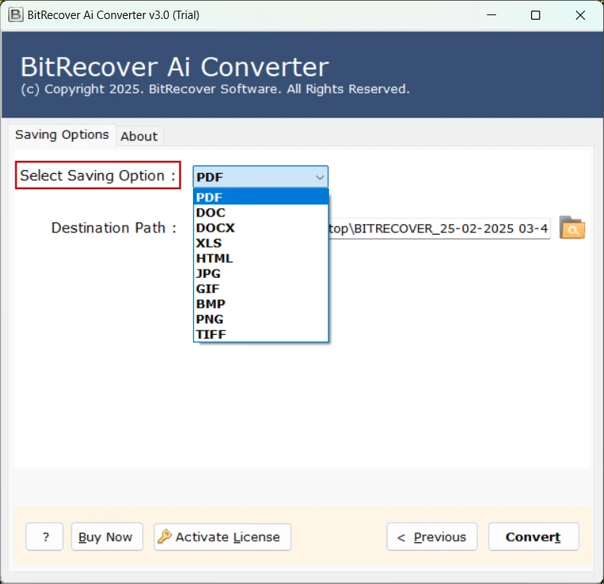Open the Saving Options tab
This screenshot has width=604, height=584.
coord(62,134)
